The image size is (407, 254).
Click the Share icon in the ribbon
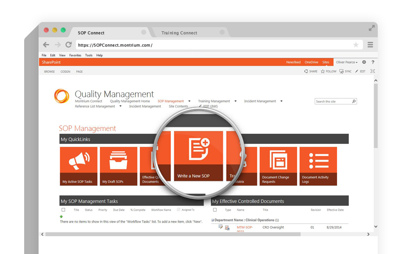click(x=306, y=71)
